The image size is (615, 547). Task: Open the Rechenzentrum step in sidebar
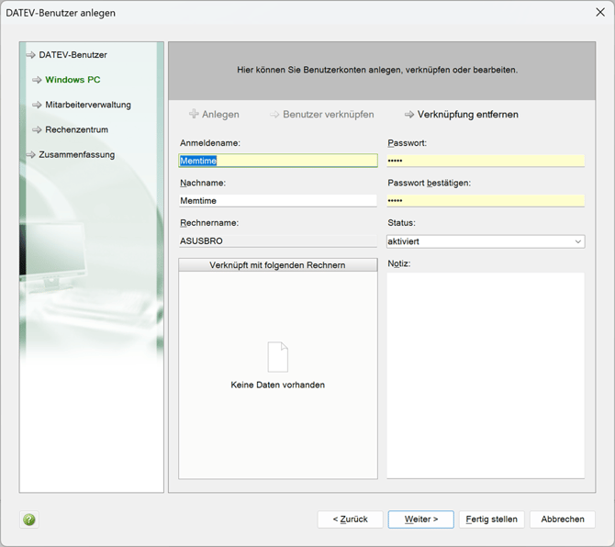[x=76, y=129]
